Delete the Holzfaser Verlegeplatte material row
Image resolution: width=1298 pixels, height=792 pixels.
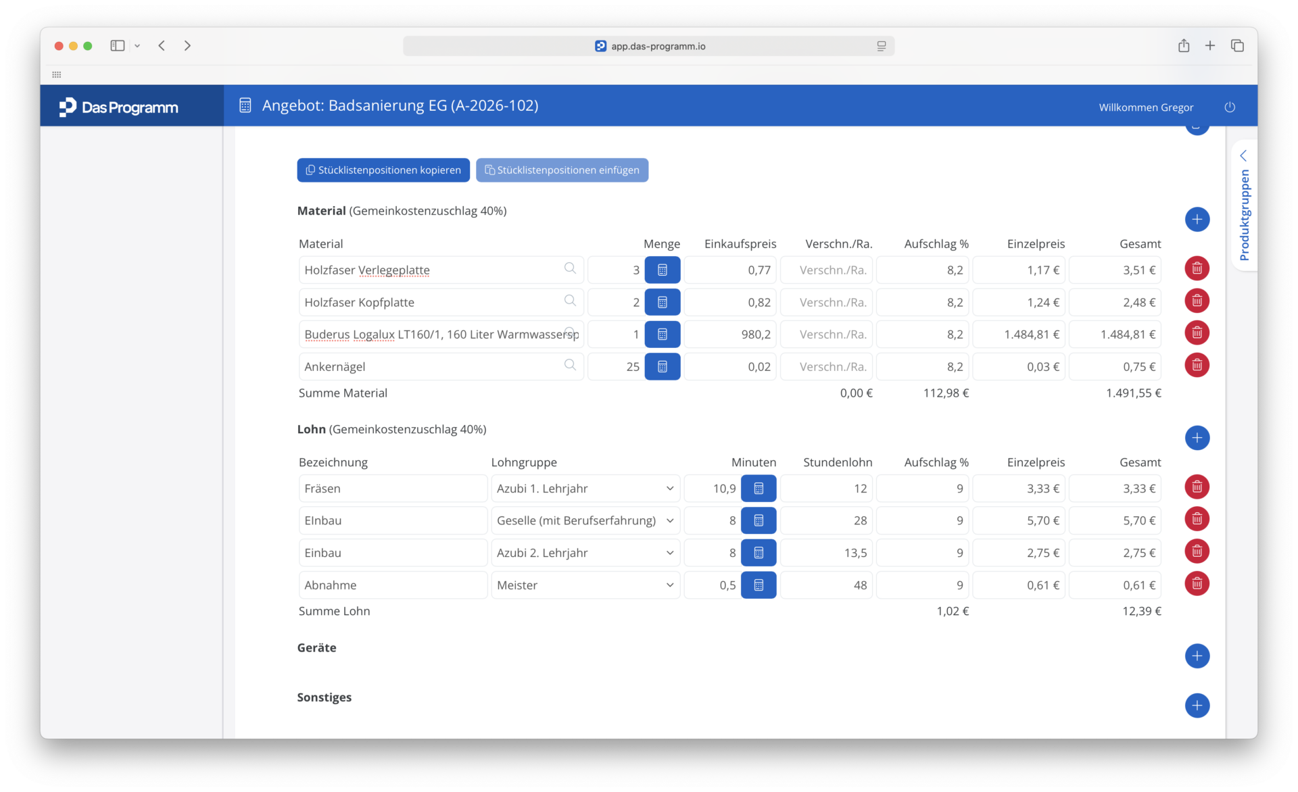pos(1197,269)
